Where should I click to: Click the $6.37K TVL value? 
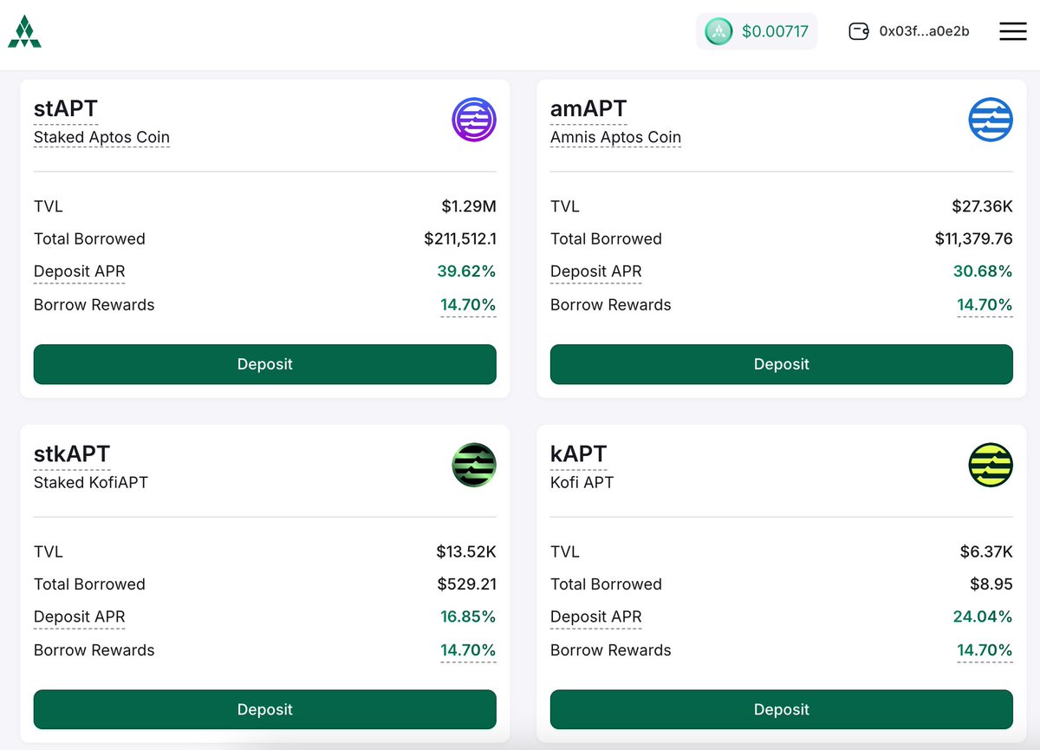986,551
